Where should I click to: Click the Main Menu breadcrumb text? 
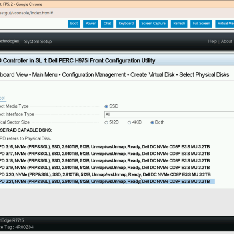pyautogui.click(x=45, y=75)
